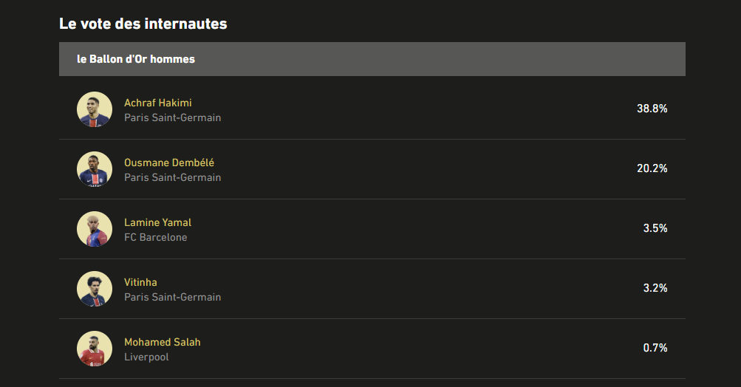Viewport: 741px width, 387px height.
Task: Click Ousmane Dembélé's avatar photo
Action: [x=95, y=169]
